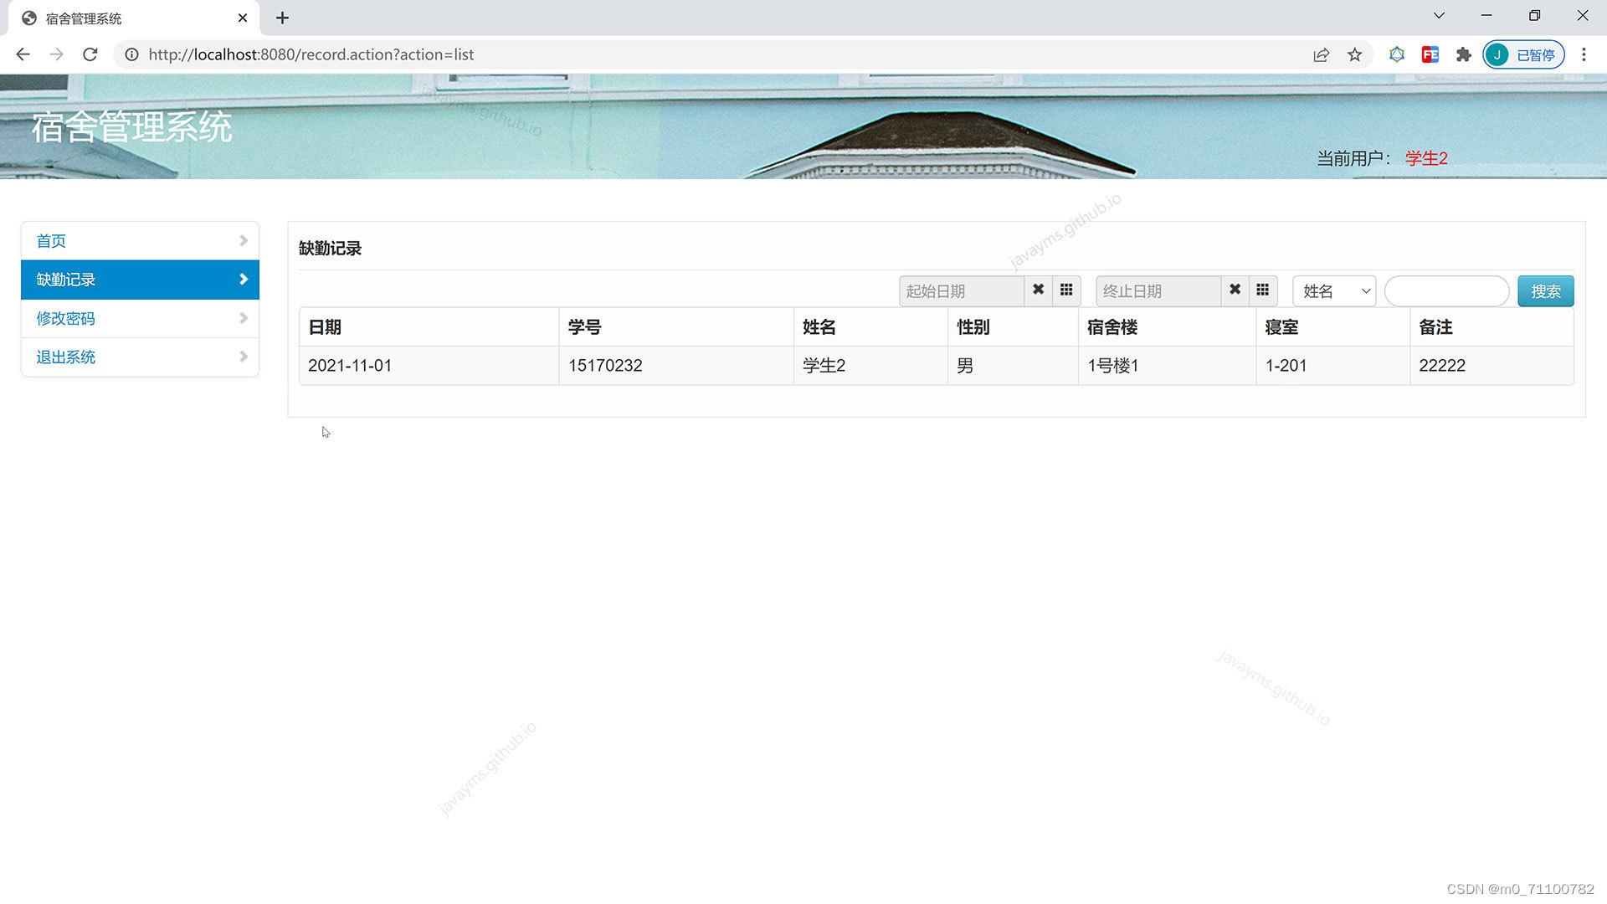Open calendar picker for end date
The image size is (1607, 904).
[1263, 290]
